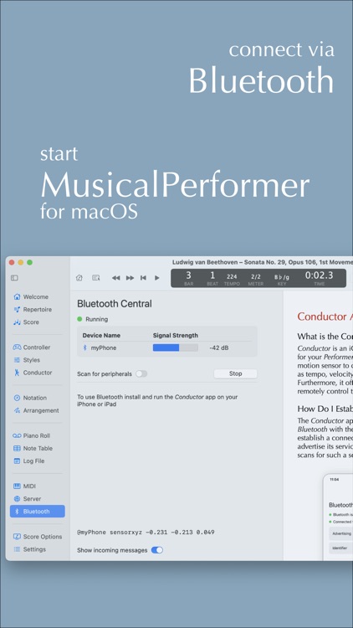Screen dimensions: 353x628
Task: Skip back to the start of the piece
Action: pyautogui.click(x=143, y=277)
